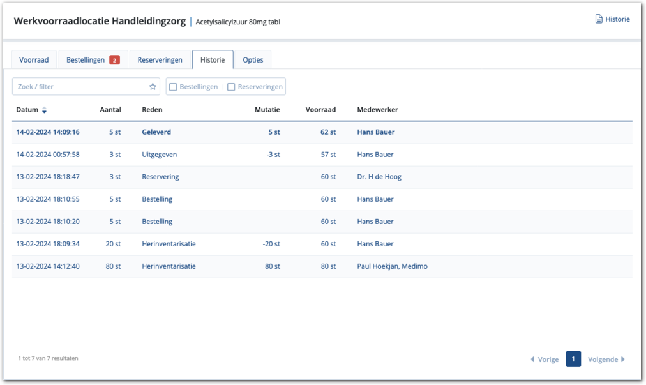Open the Geleverd entry from 14-02-2024 14:09:16
The width and height of the screenshot is (646, 385).
[x=156, y=132]
